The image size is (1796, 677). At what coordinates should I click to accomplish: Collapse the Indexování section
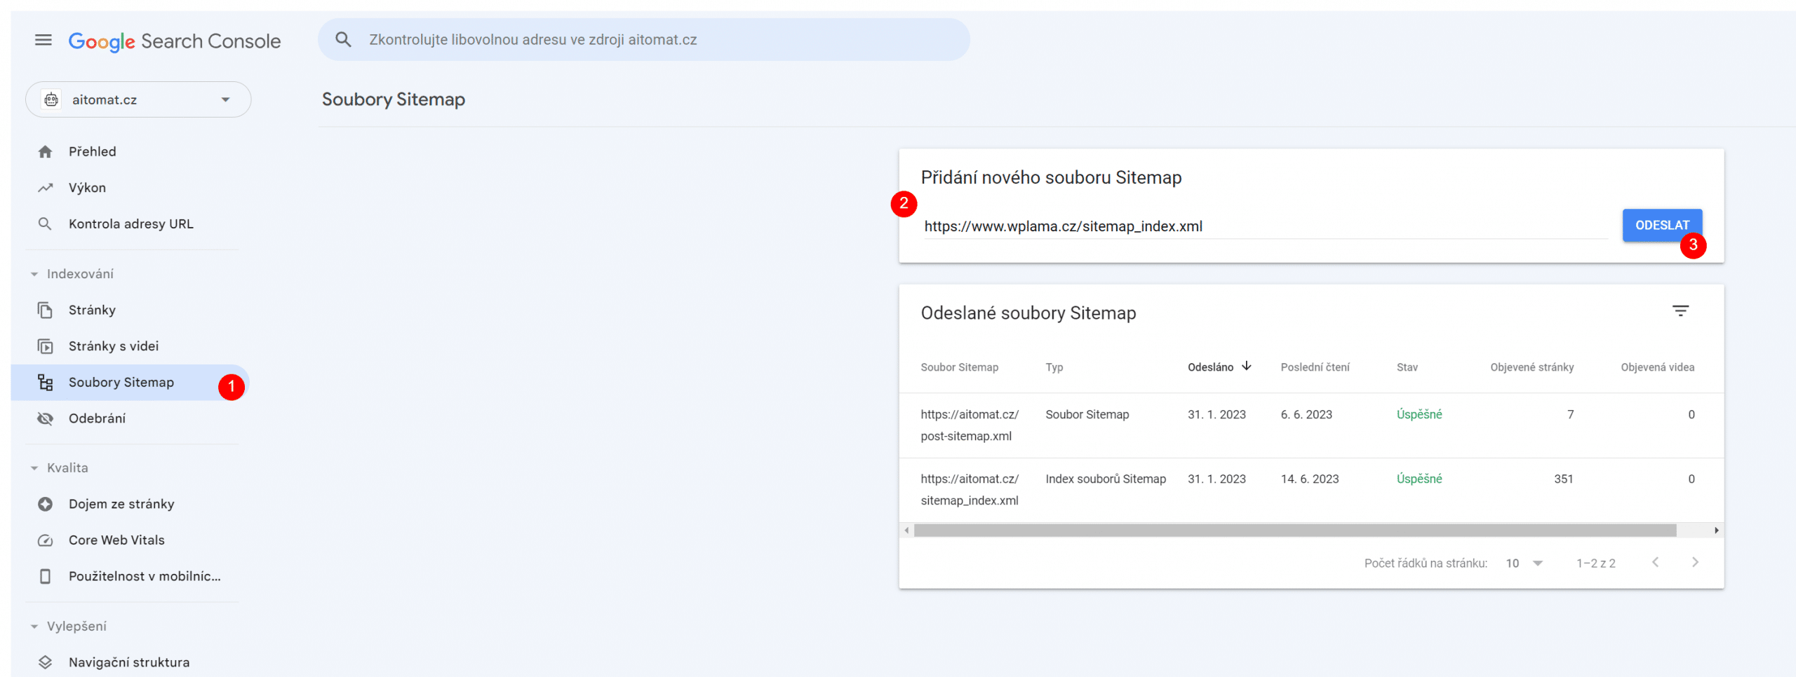pos(34,274)
